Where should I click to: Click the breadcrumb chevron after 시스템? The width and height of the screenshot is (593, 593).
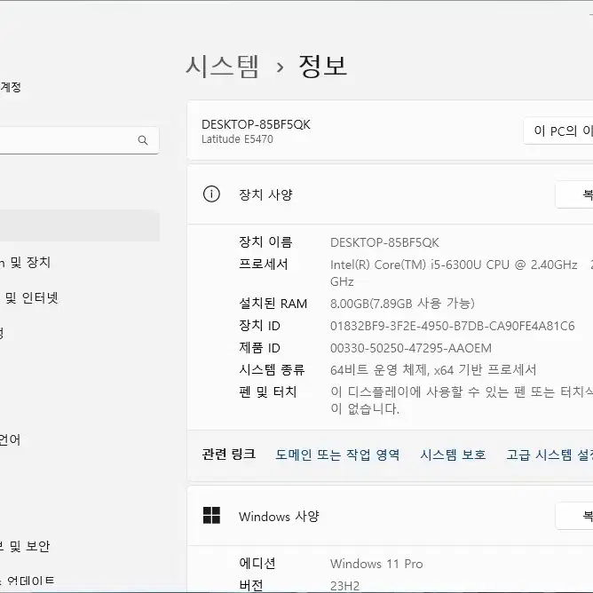280,67
